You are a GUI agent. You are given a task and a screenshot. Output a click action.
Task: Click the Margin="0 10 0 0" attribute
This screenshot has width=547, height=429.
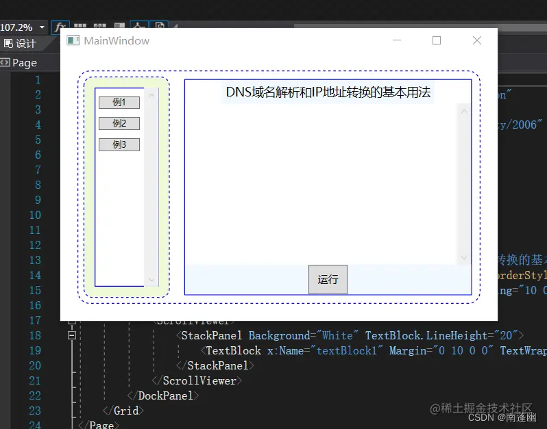(441, 350)
